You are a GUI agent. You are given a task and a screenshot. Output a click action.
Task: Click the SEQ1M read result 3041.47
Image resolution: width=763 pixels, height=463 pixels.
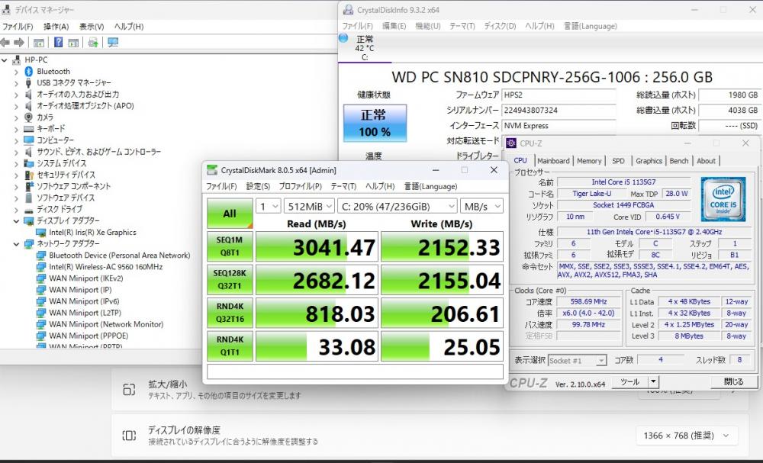[317, 247]
